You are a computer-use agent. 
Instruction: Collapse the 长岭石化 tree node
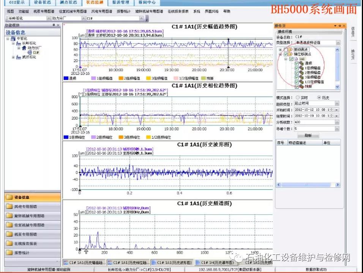tap(13, 44)
